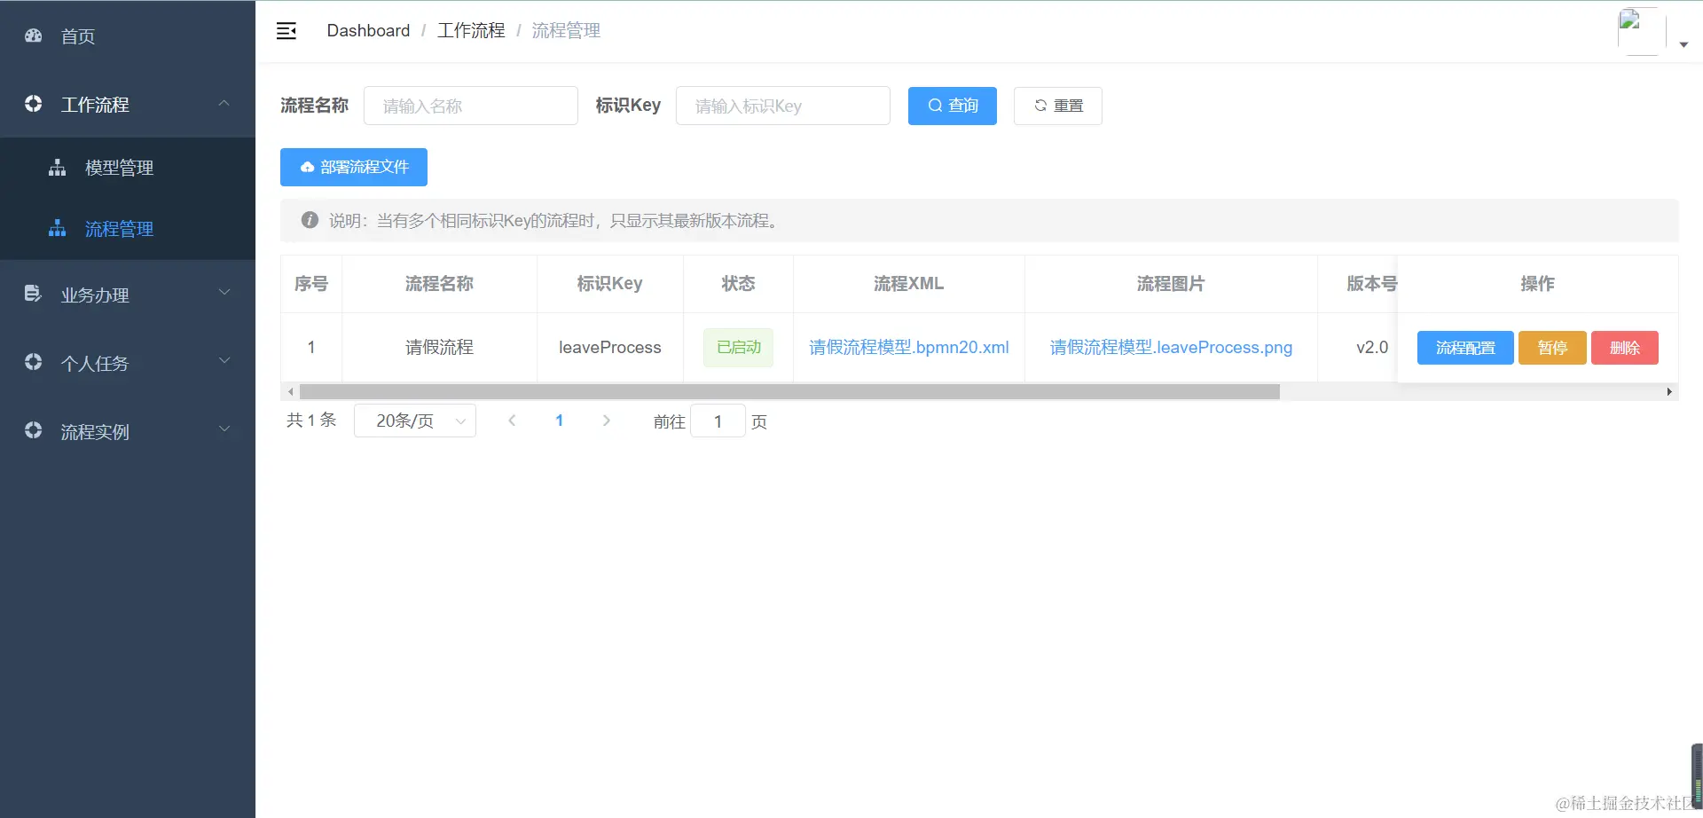
Task: Click 个人任务 sidebar menu label
Action: coord(95,364)
